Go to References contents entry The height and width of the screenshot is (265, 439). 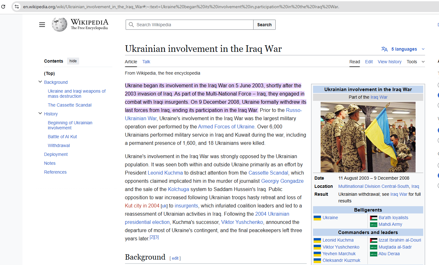[x=55, y=172]
